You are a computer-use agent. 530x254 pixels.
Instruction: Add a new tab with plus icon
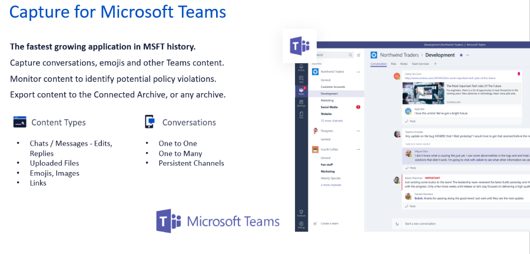(435, 64)
